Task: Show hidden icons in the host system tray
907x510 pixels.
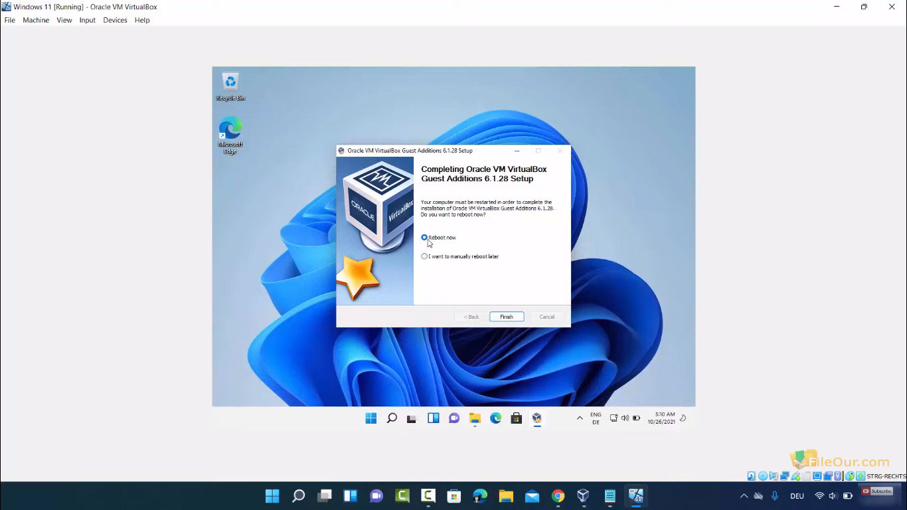Action: (744, 496)
